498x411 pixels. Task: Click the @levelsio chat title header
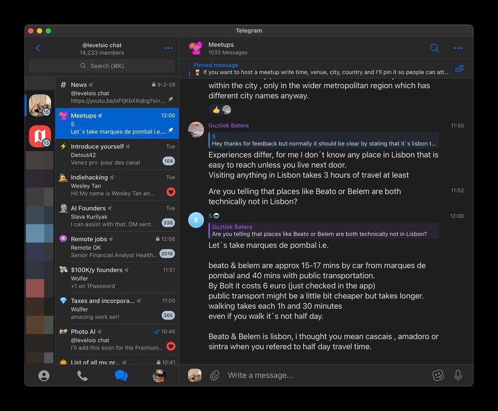102,45
